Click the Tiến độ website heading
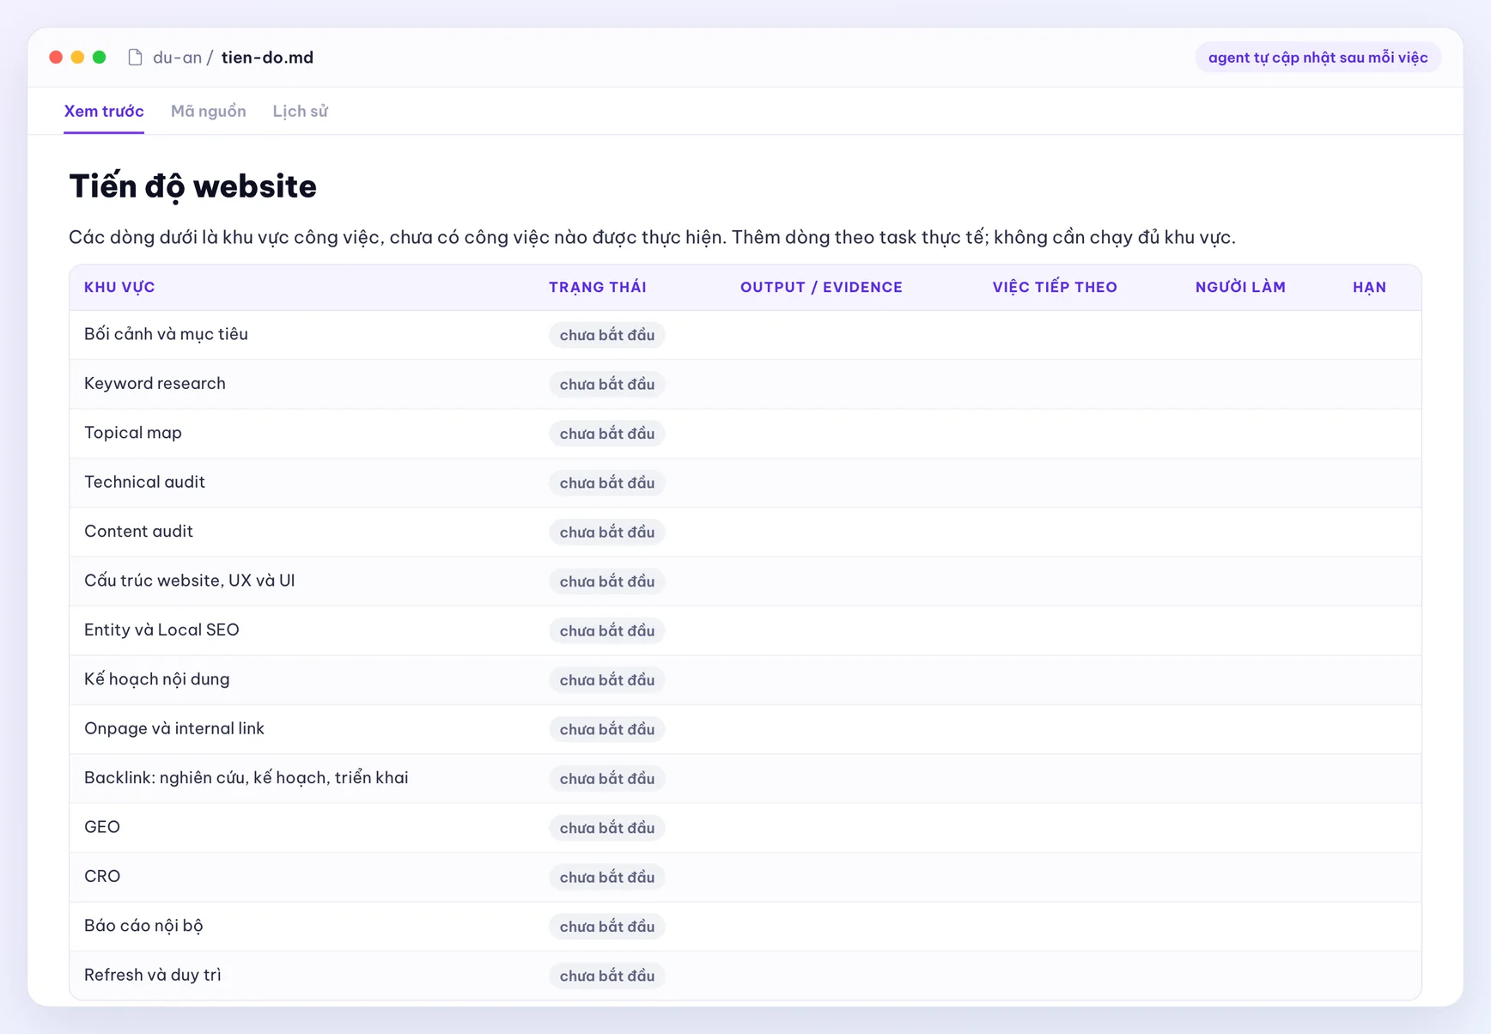Image resolution: width=1491 pixels, height=1034 pixels. [193, 186]
